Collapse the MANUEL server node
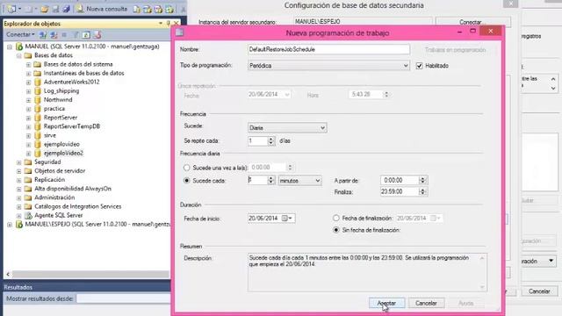 (10, 47)
